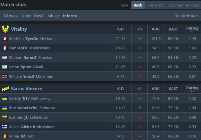Click the Israeli flag beside flameZ
201x140 pixels.
point(4,58)
